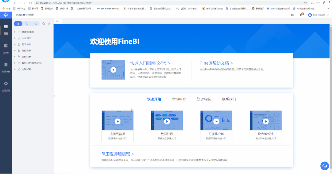This screenshot has height=174, width=332.
Task: Reload the page with refresh icon
Action: [x=25, y=3]
